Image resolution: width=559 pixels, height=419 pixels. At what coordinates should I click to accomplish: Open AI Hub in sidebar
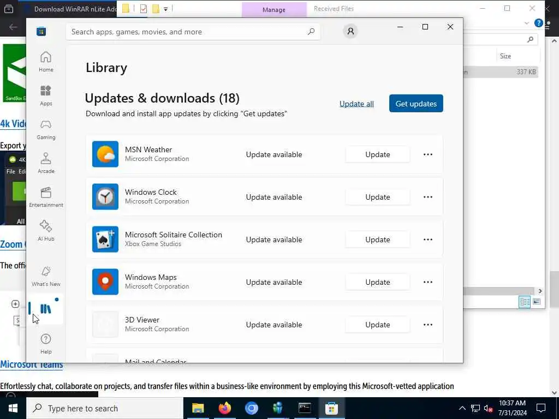tap(46, 231)
